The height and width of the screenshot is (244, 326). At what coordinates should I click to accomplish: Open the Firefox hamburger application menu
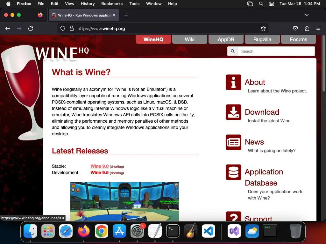pos(318,28)
